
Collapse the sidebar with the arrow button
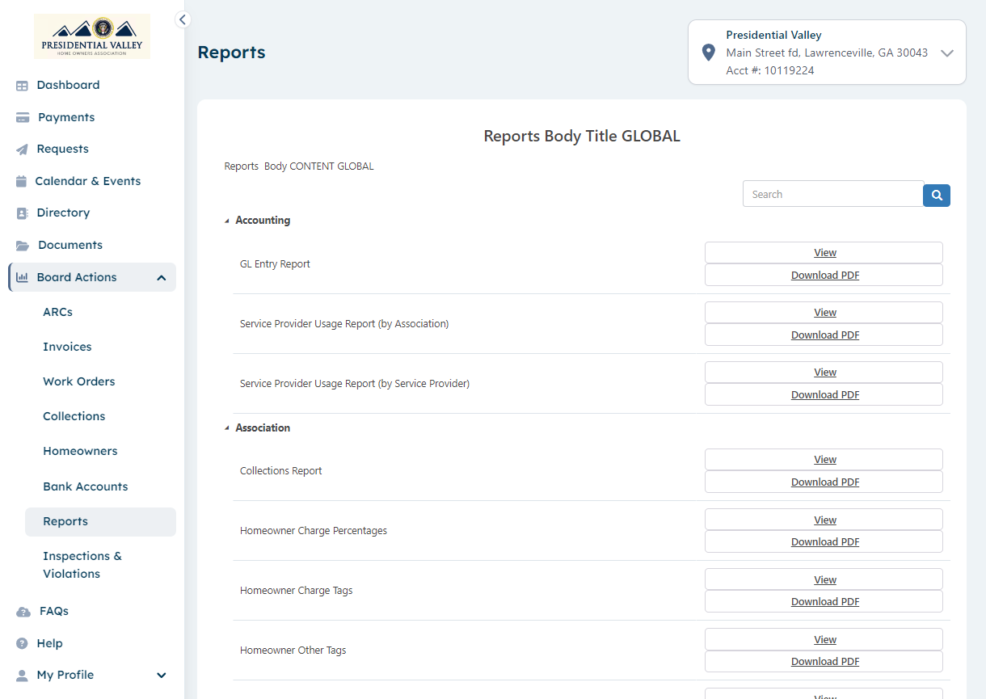[183, 19]
